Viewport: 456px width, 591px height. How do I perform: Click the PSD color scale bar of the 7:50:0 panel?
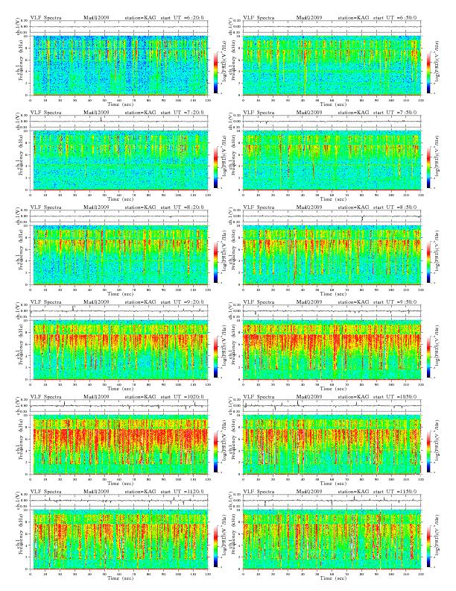point(429,168)
